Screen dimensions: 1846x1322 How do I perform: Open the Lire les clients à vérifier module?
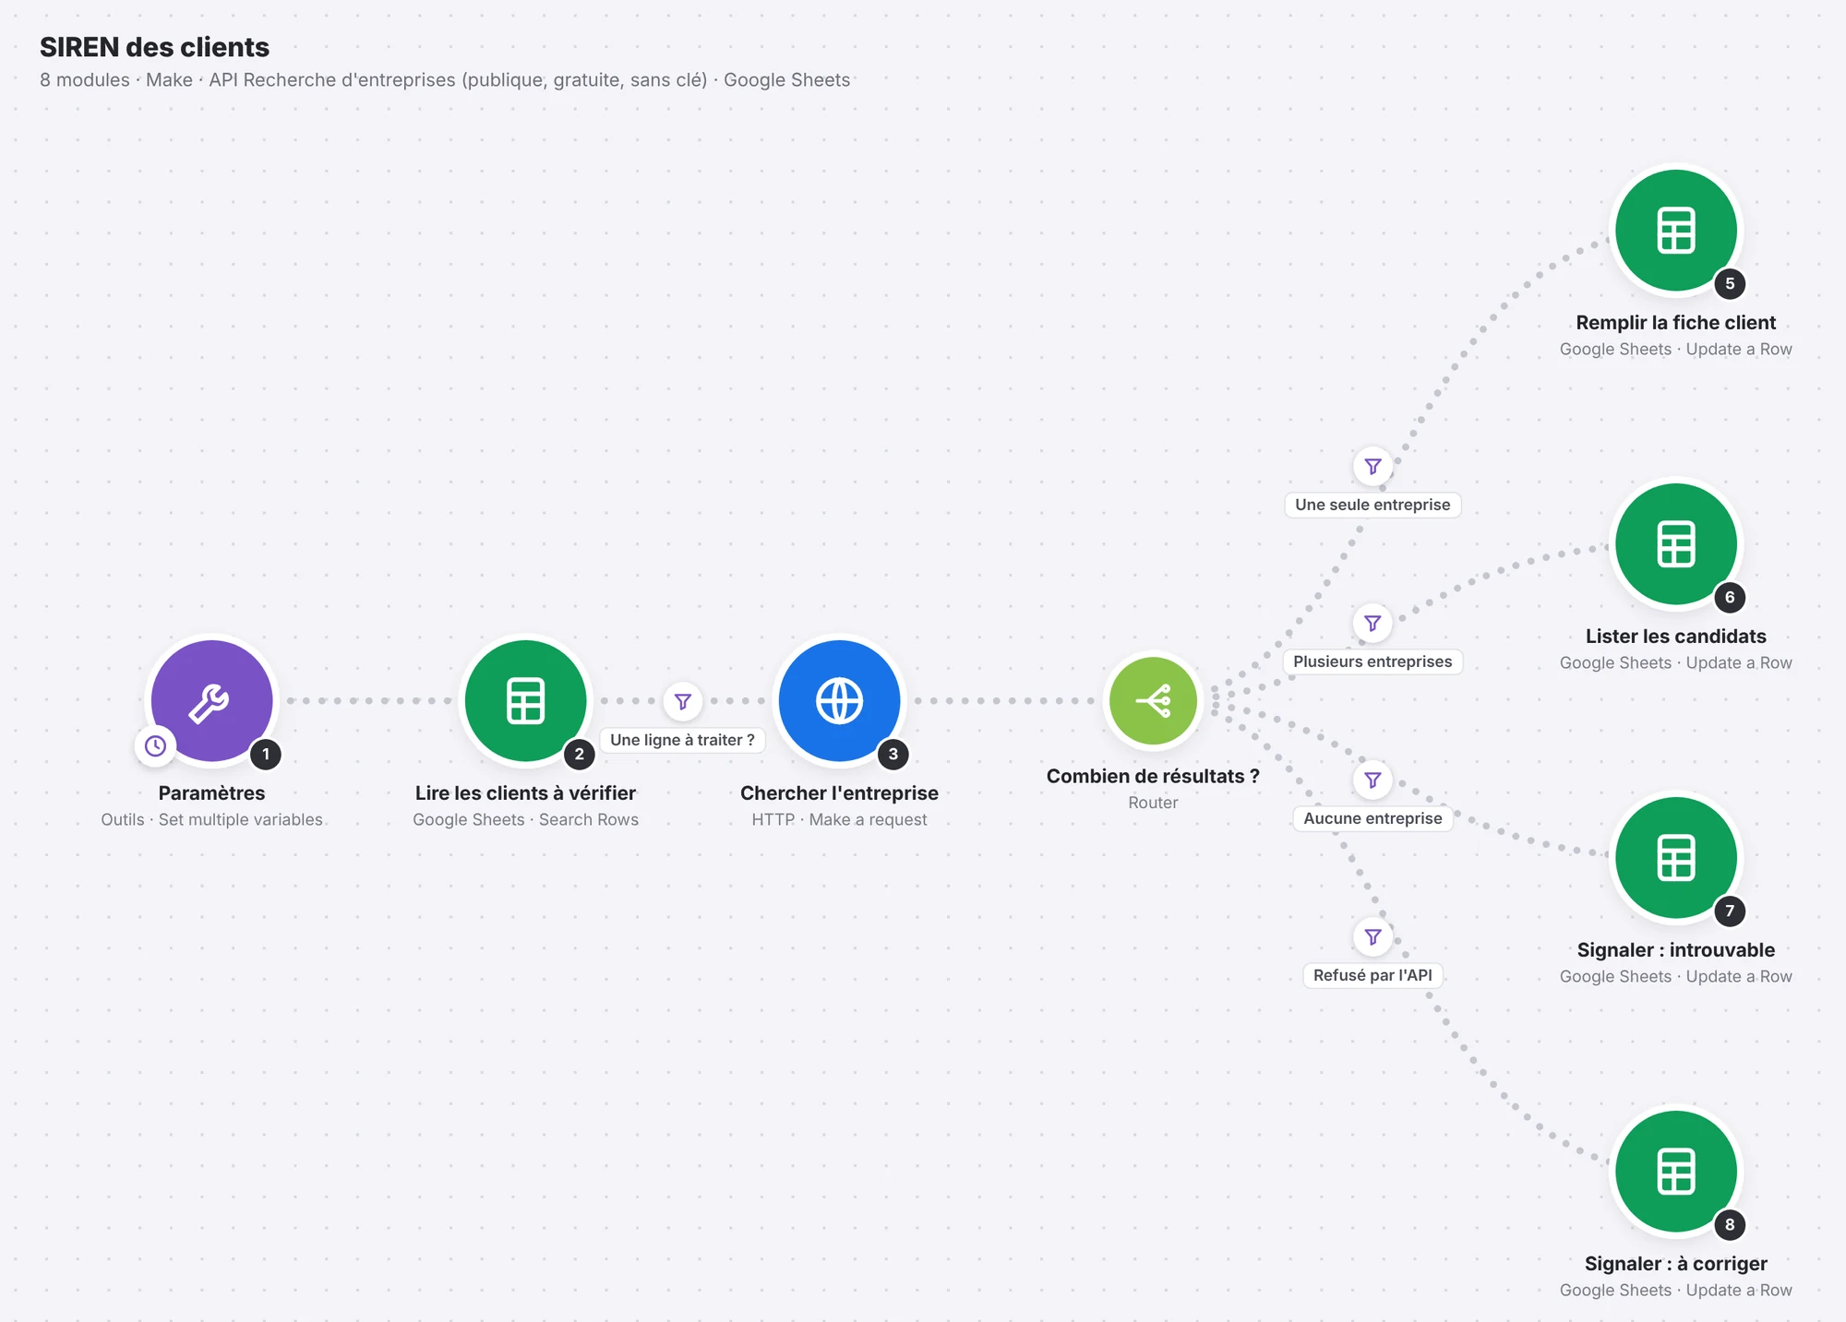pyautogui.click(x=525, y=700)
